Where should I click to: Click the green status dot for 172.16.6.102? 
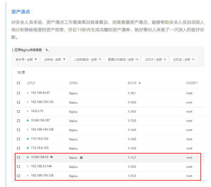[28, 139]
